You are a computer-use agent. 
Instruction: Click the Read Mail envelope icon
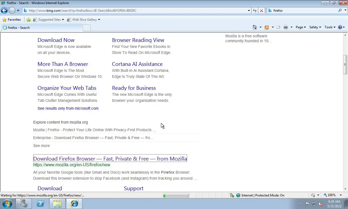tap(278, 27)
